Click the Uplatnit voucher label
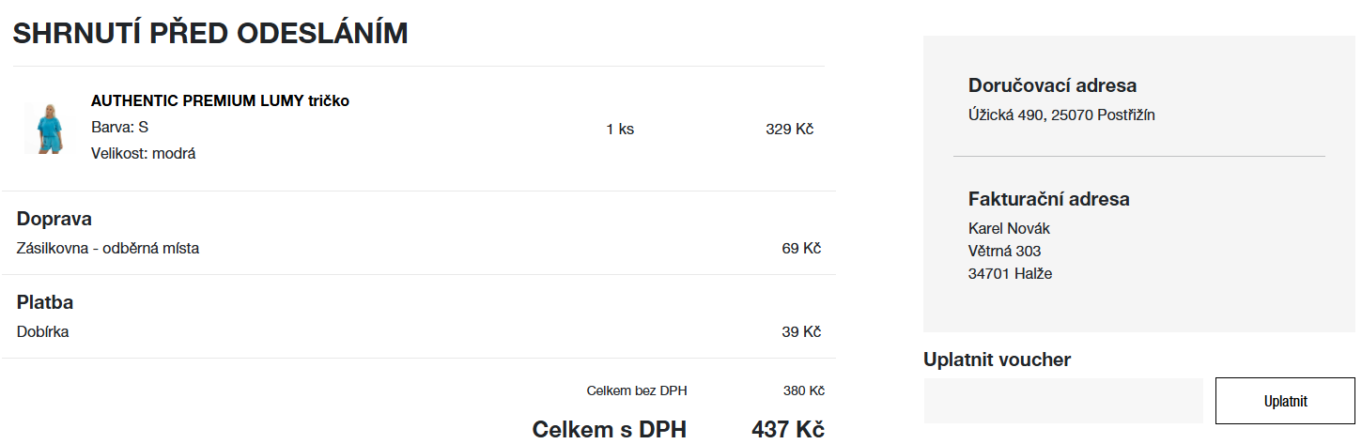Viewport: 1362px width, 444px height. click(x=997, y=360)
